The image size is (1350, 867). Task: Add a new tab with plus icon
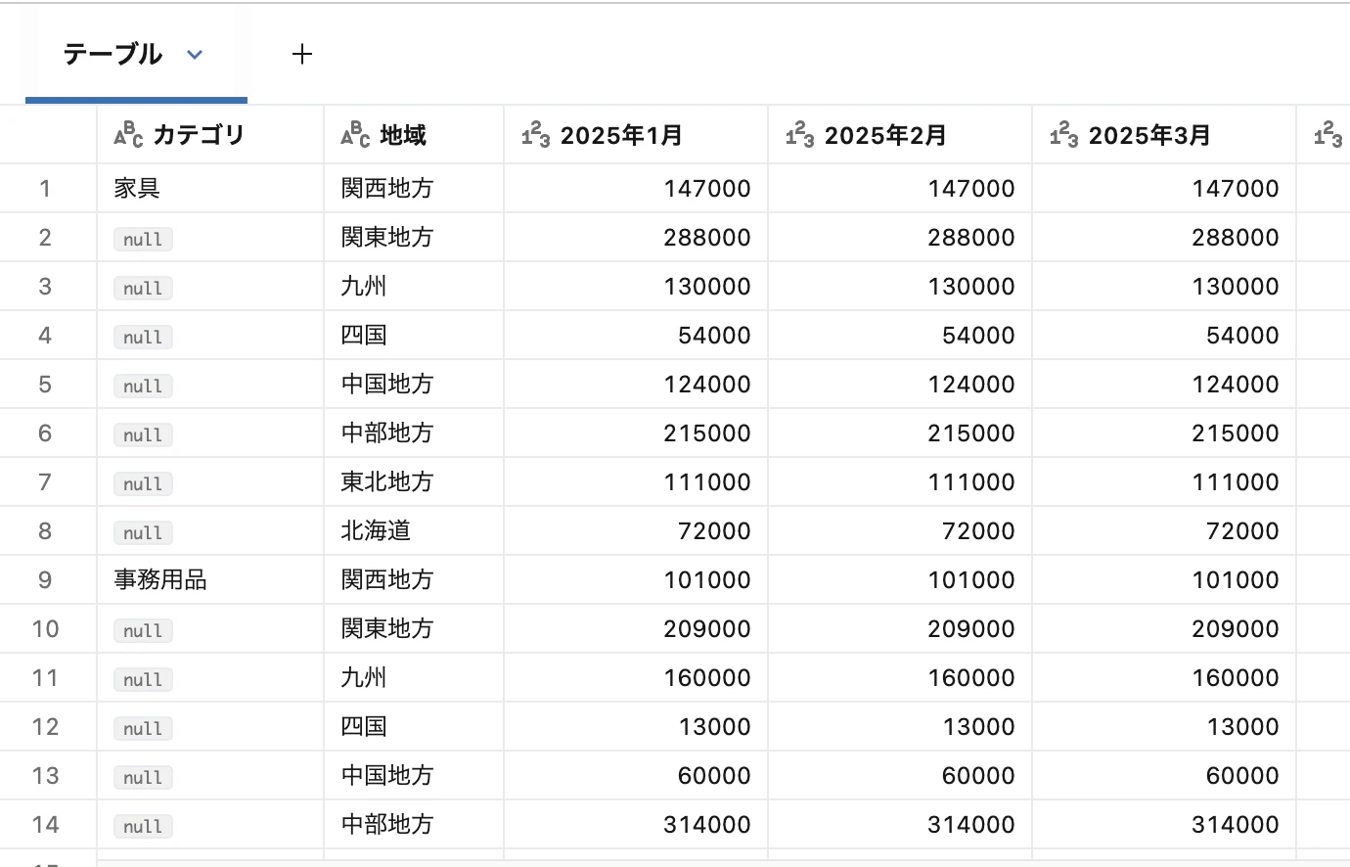coord(302,54)
